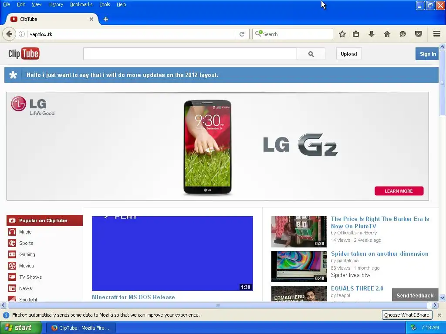
Task: Open site information icon beside the URL
Action: click(x=22, y=34)
